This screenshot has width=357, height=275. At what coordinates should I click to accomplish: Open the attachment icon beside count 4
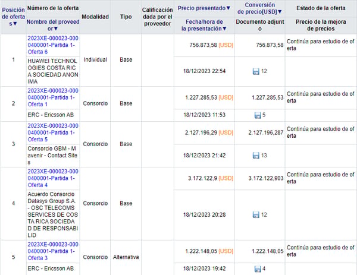258,269
